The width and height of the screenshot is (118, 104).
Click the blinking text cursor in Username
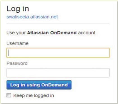[x=9, y=53]
